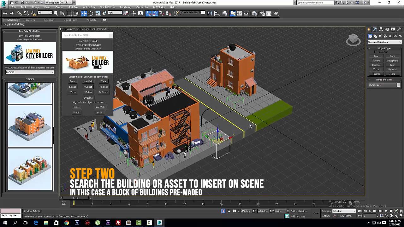Go to the end of animation
Viewport: 404px width, 227px height.
pyautogui.click(x=380, y=211)
